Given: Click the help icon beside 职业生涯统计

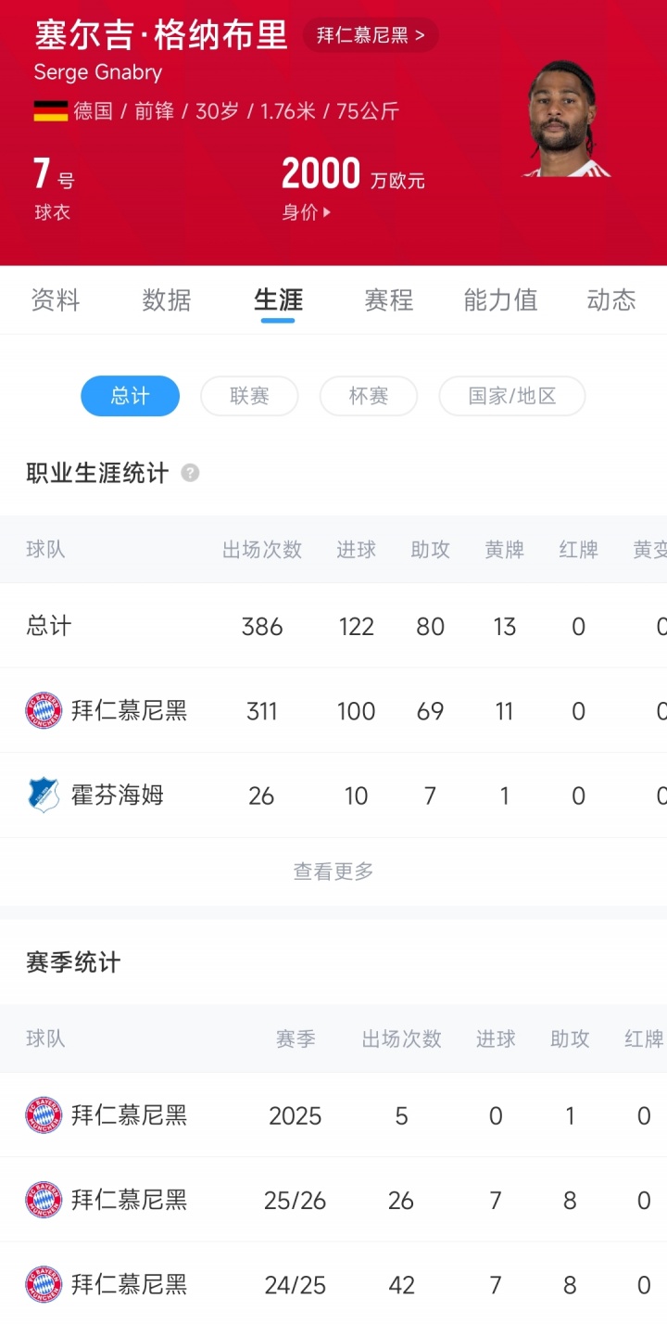Looking at the screenshot, I should pyautogui.click(x=190, y=473).
